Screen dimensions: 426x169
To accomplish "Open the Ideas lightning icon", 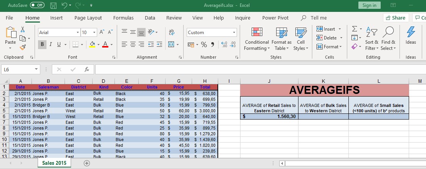I will click(x=411, y=36).
